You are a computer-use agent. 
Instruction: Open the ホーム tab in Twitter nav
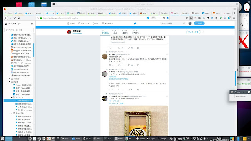coord(71,23)
